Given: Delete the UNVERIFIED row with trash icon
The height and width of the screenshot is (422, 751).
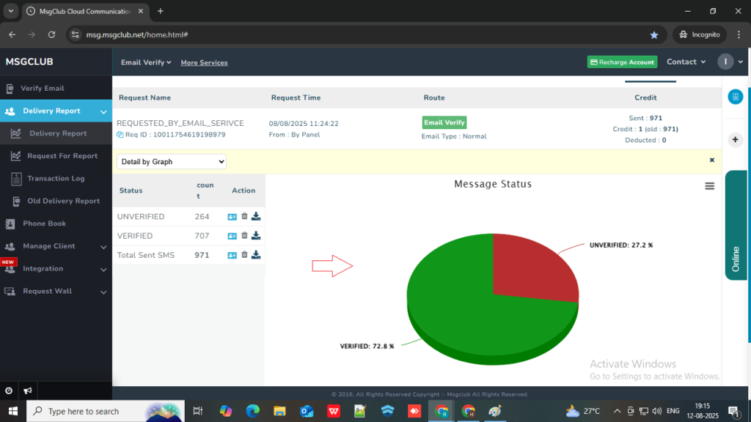Looking at the screenshot, I should pos(244,216).
